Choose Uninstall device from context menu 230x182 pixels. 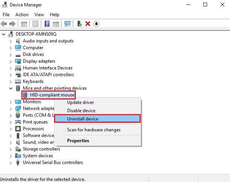[x=83, y=119]
